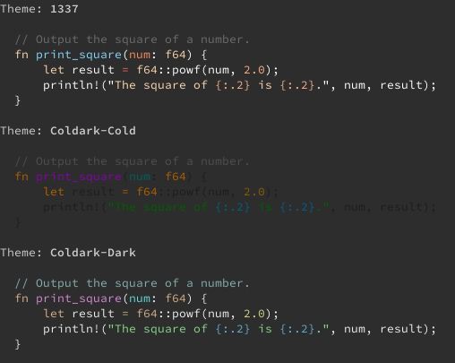The width and height of the screenshot is (455, 363).
Task: Click the comment in Coldark-Dark sample
Action: pyautogui.click(x=133, y=283)
